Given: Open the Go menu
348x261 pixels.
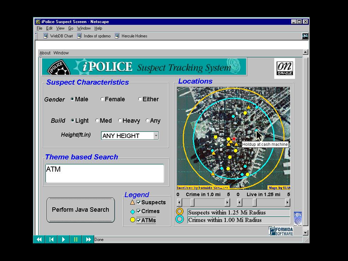Looking at the screenshot, I should pyautogui.click(x=71, y=28).
